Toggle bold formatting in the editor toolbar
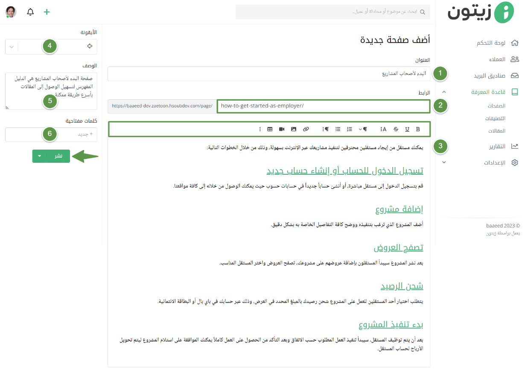 coord(418,129)
